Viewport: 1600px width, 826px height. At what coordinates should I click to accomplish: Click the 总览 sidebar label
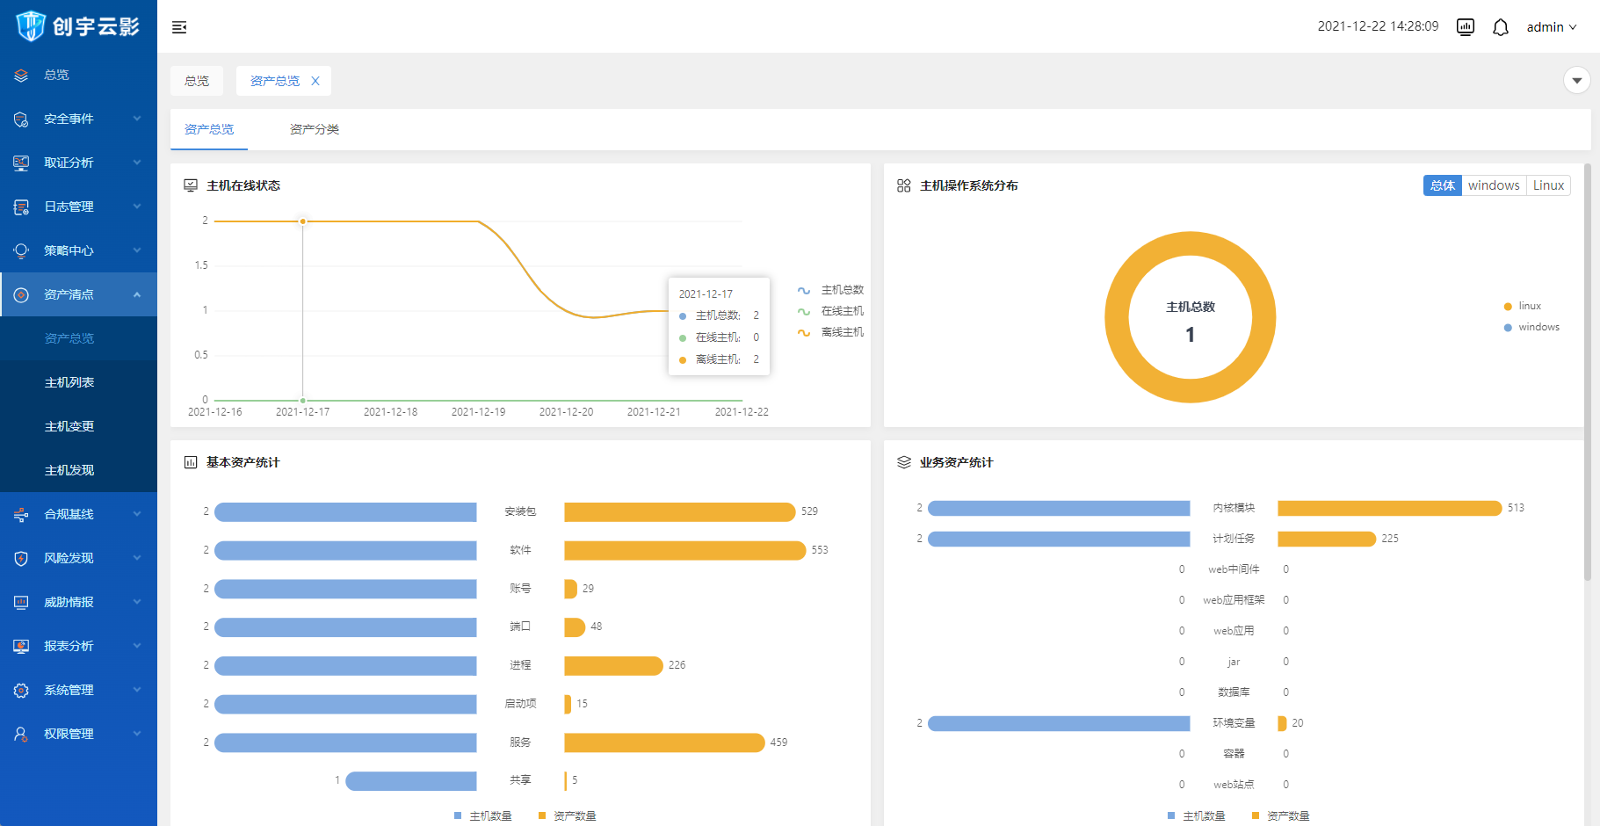coord(56,75)
